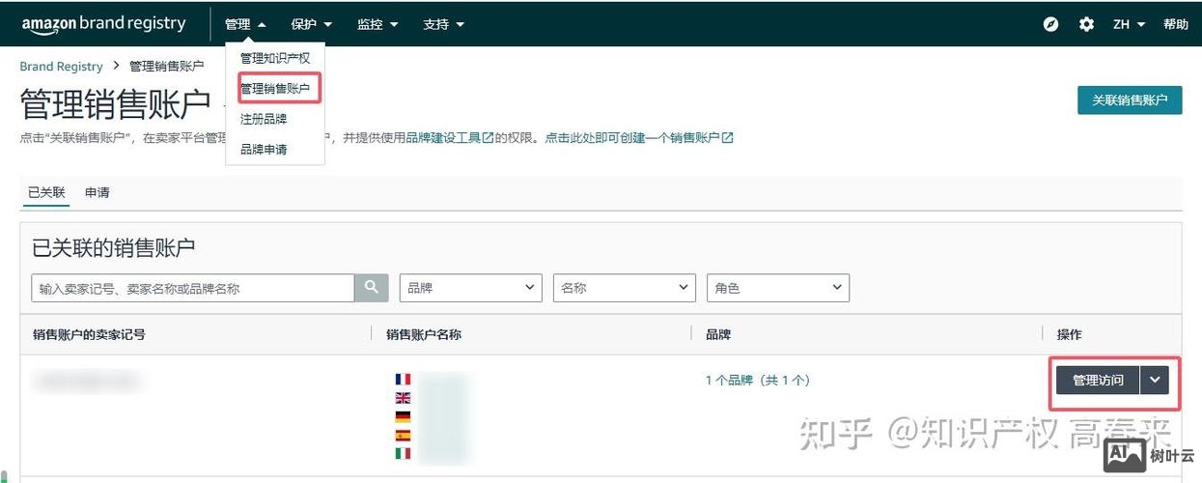The height and width of the screenshot is (483, 1202).
Task: Click the 管理访问 button
Action: 1099,381
